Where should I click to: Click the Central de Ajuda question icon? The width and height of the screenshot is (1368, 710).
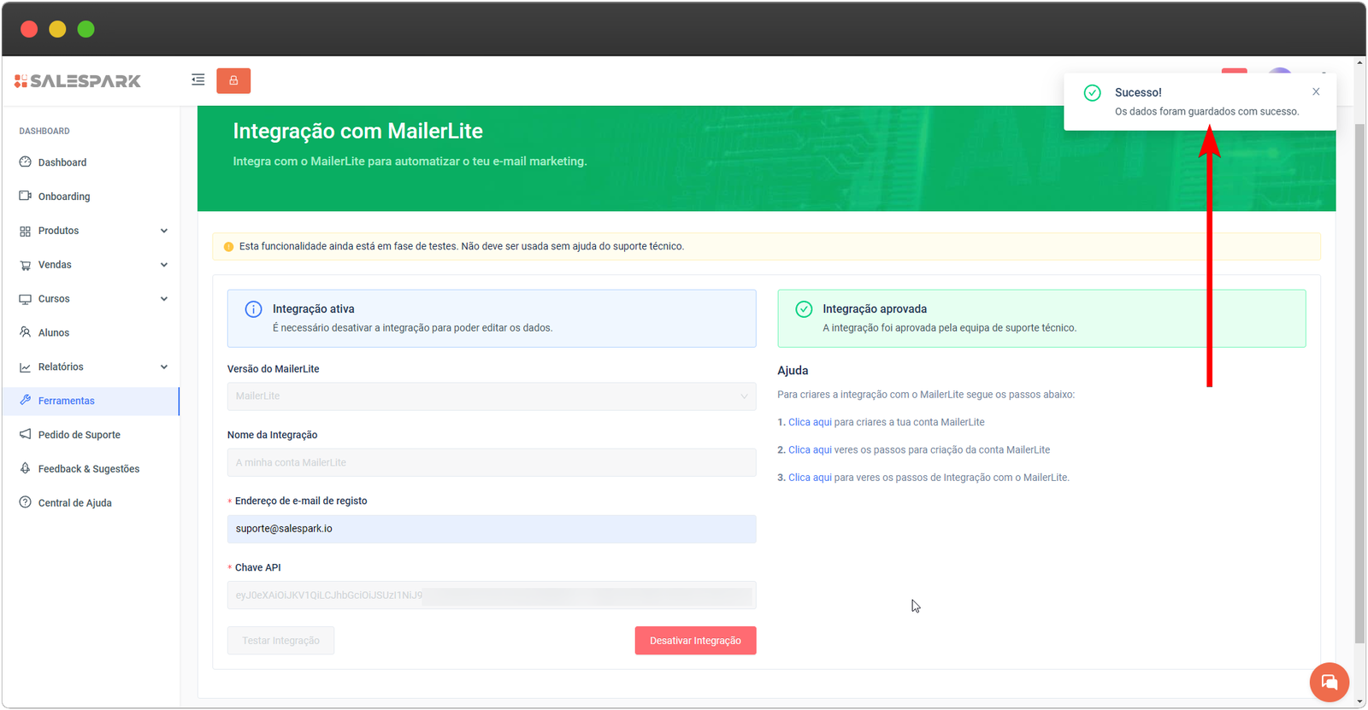click(x=26, y=502)
